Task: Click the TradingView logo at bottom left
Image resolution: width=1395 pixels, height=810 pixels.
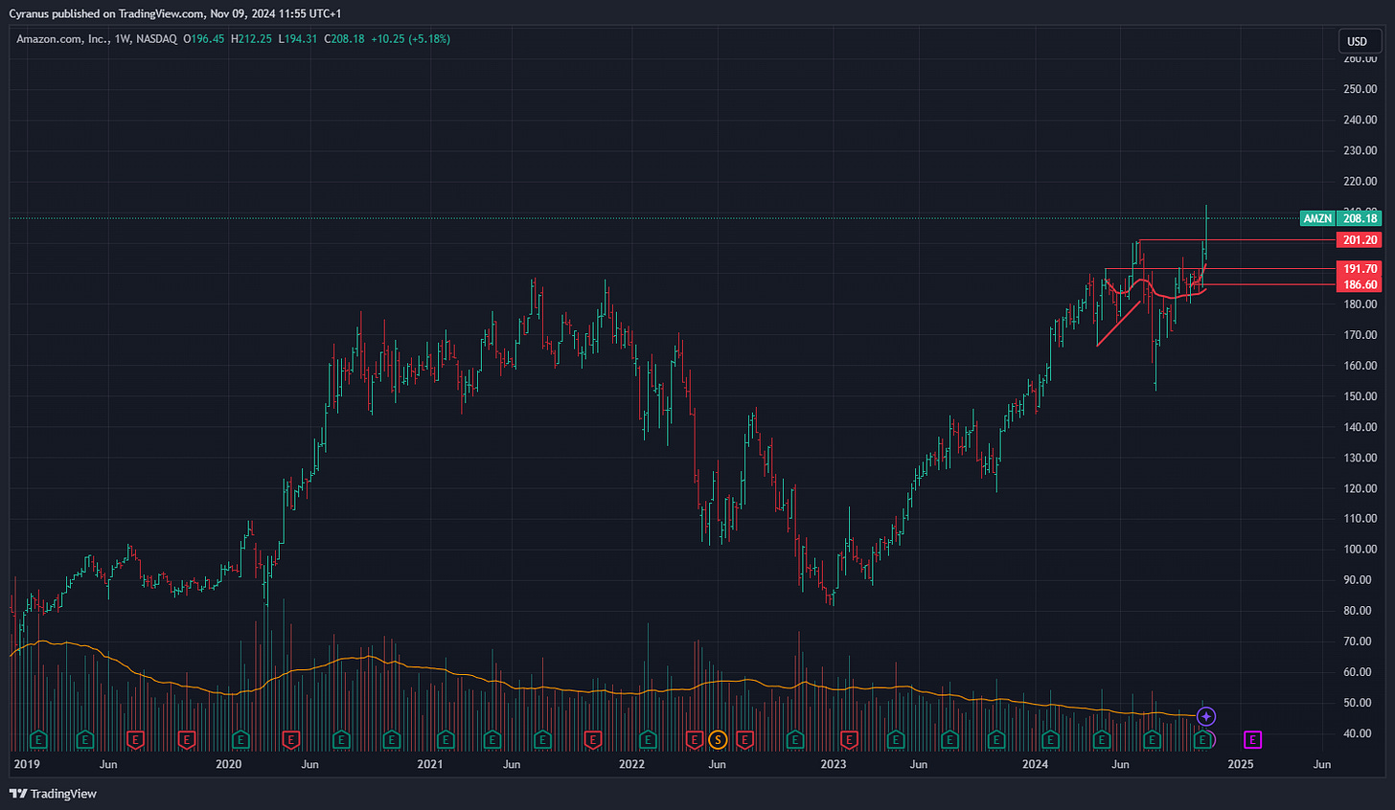Action: coord(53,794)
